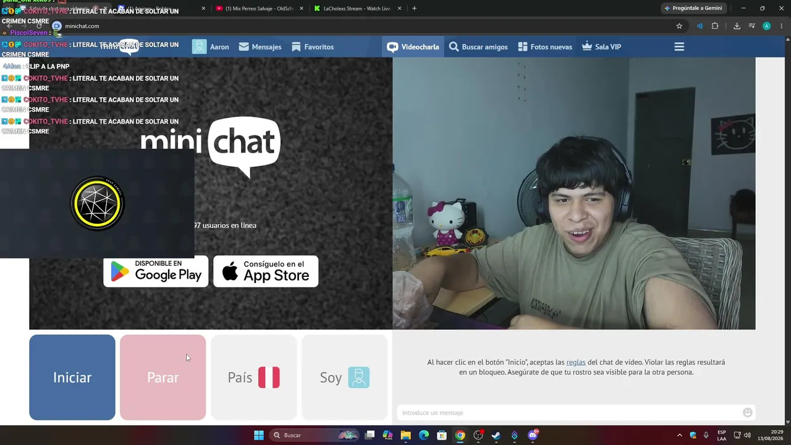Click the Parar button
The image size is (791, 445).
point(163,378)
